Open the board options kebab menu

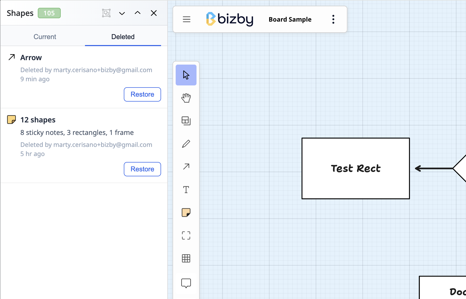333,19
